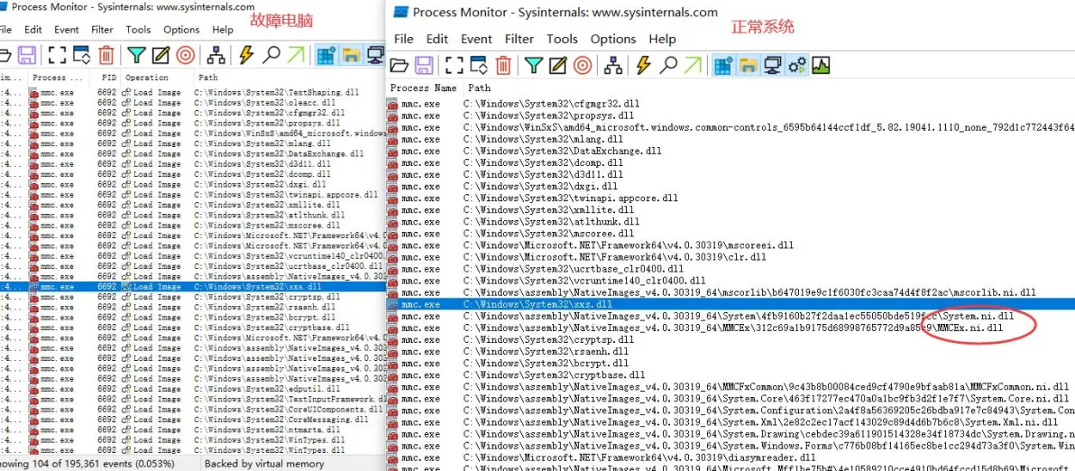Click Jump To green arrow in left window
Screen dimensions: 1075x471
(x=296, y=55)
